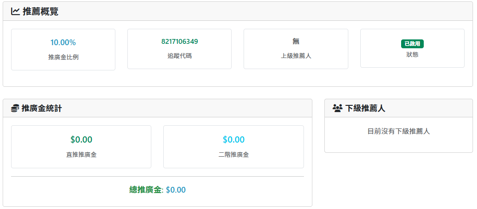Click the chart icon beside 推薦概覽
Viewport: 477px width, 209px height.
(x=15, y=12)
